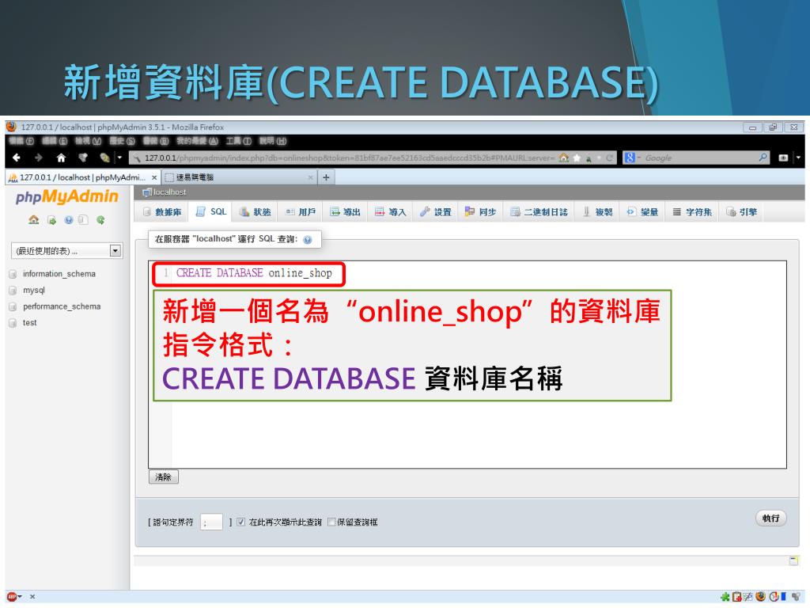Click the Google engine icon in the search box
This screenshot has height=608, width=810.
tap(629, 158)
